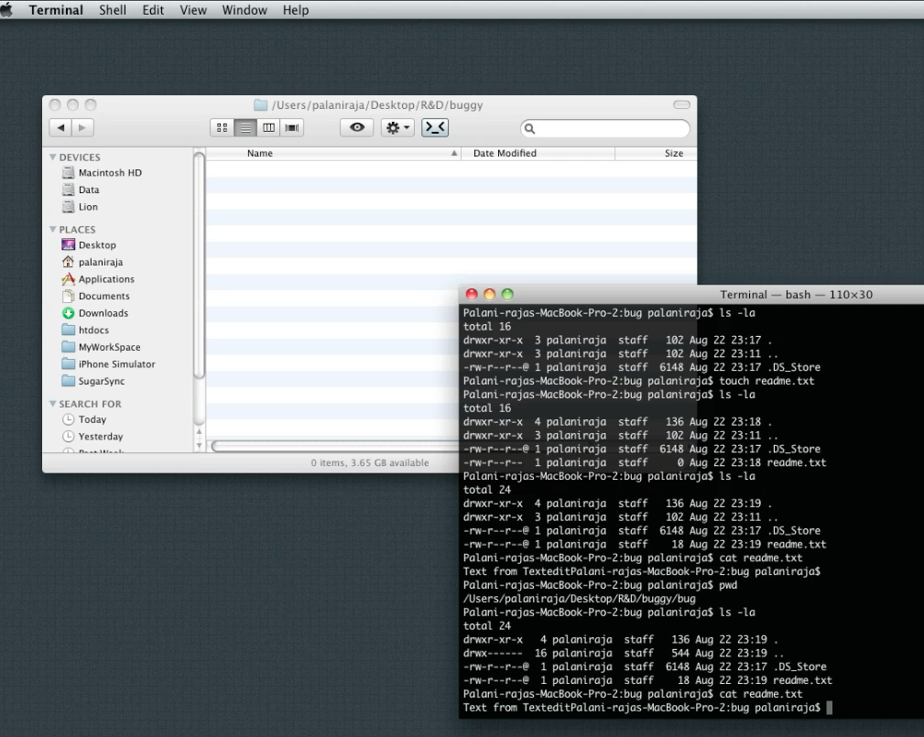Collapse the SEARCH FOR sidebar section

tap(53, 404)
